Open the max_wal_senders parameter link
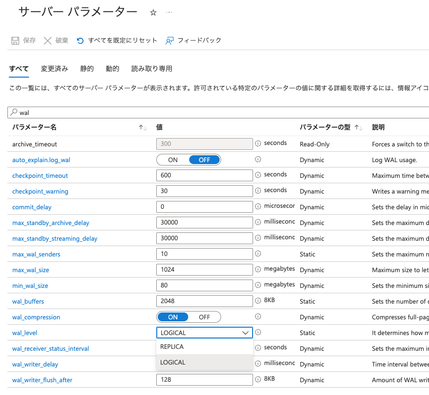429x395 pixels. coord(36,254)
